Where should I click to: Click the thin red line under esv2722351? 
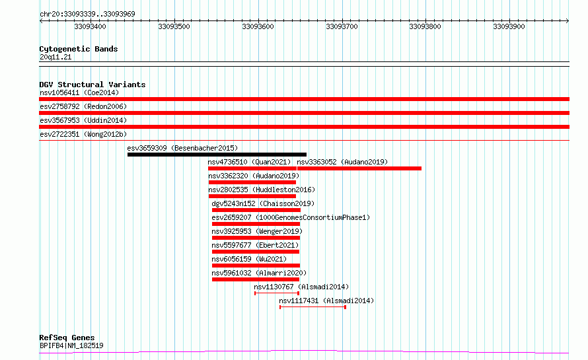click(304, 140)
